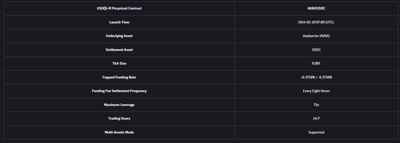The width and height of the screenshot is (400, 143).
Task: Click the Trading Hours label
Action: point(119,119)
